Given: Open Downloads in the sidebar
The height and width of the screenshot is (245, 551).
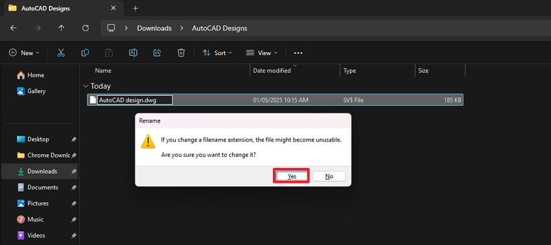Looking at the screenshot, I should coord(42,171).
